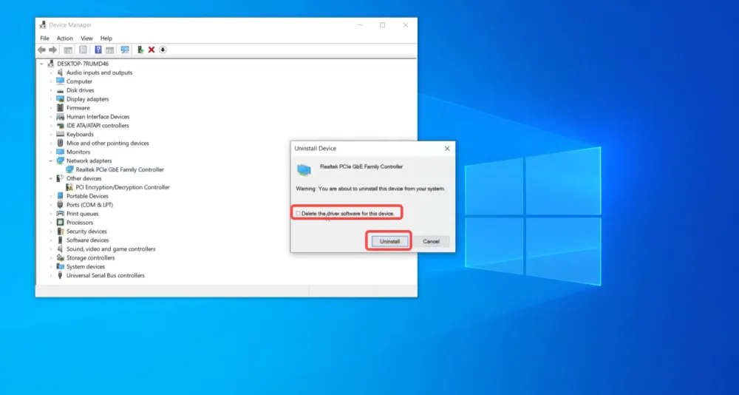
Task: Select the Audio inputs and outputs speaker icon
Action: [x=60, y=72]
